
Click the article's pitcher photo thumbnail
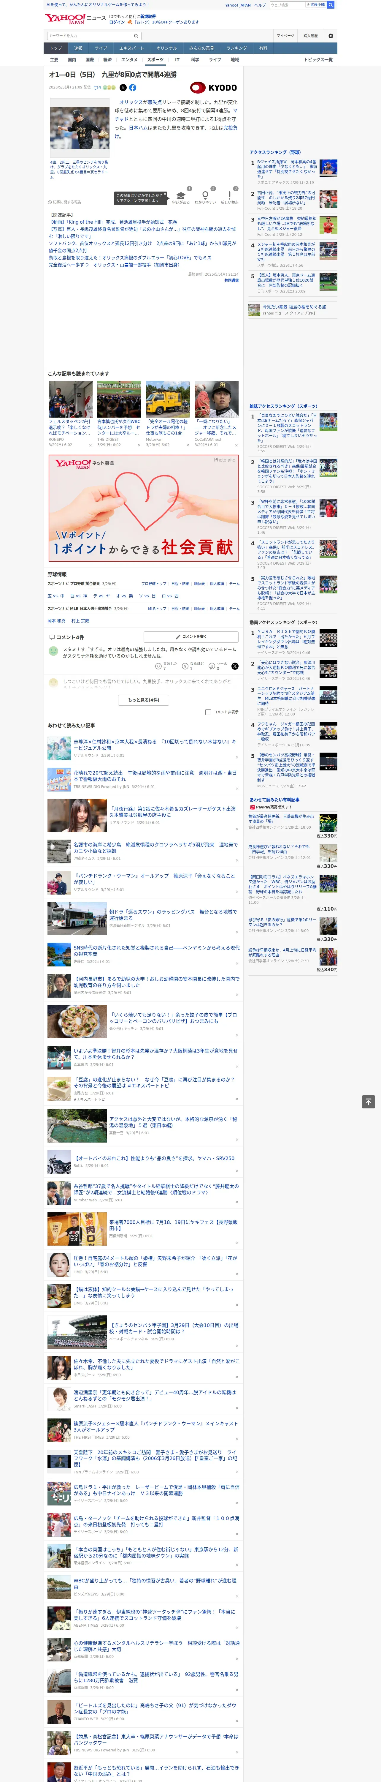(80, 128)
